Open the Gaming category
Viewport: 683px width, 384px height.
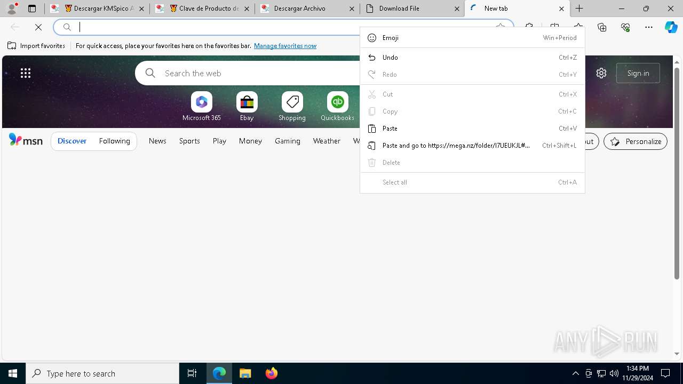[x=288, y=141]
